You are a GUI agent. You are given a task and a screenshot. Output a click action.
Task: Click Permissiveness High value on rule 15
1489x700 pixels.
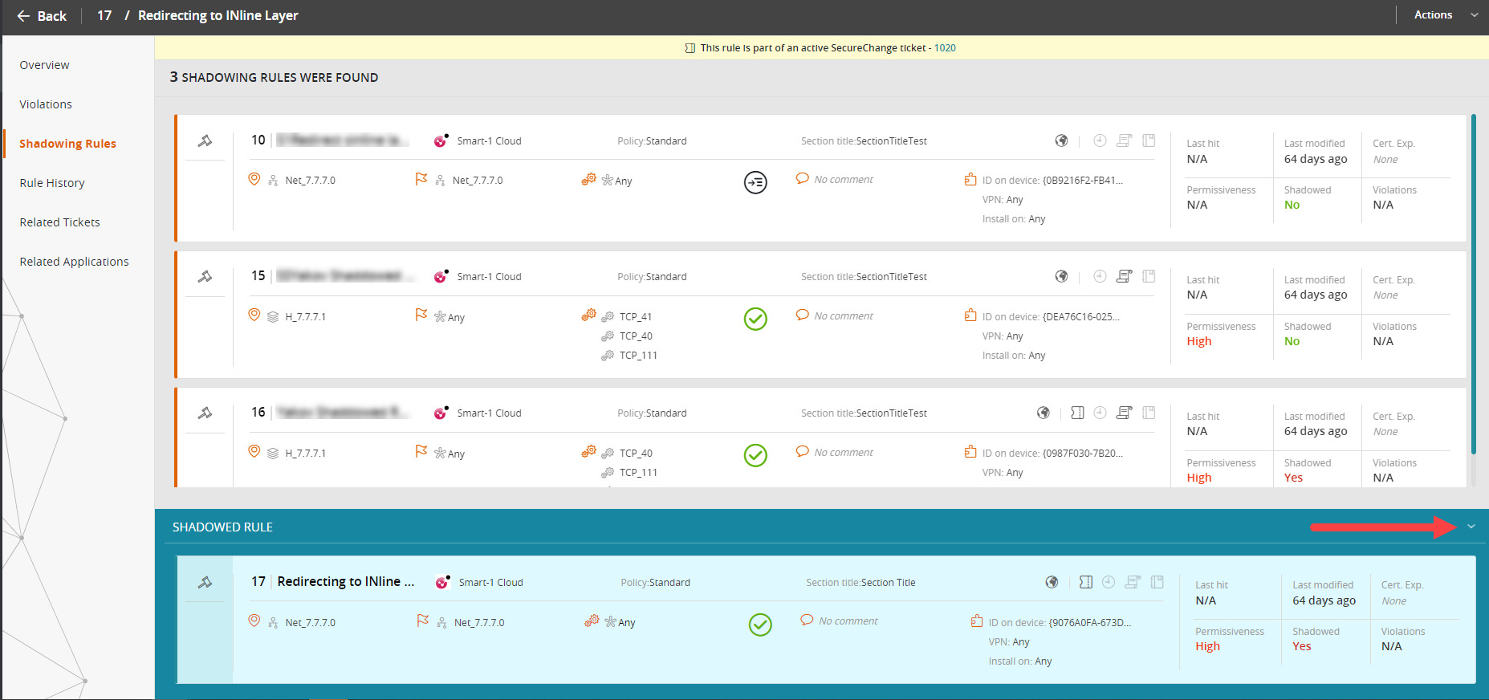pyautogui.click(x=1199, y=341)
